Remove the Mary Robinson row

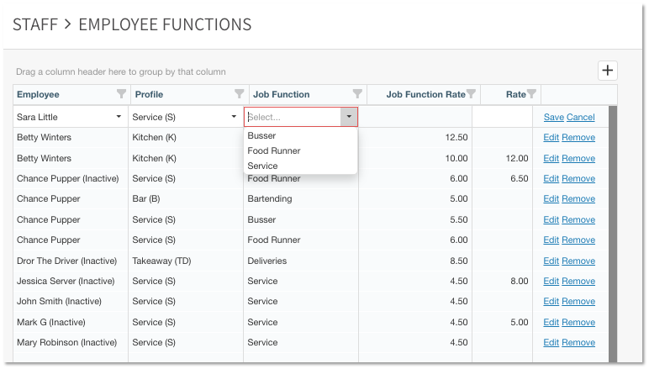578,342
